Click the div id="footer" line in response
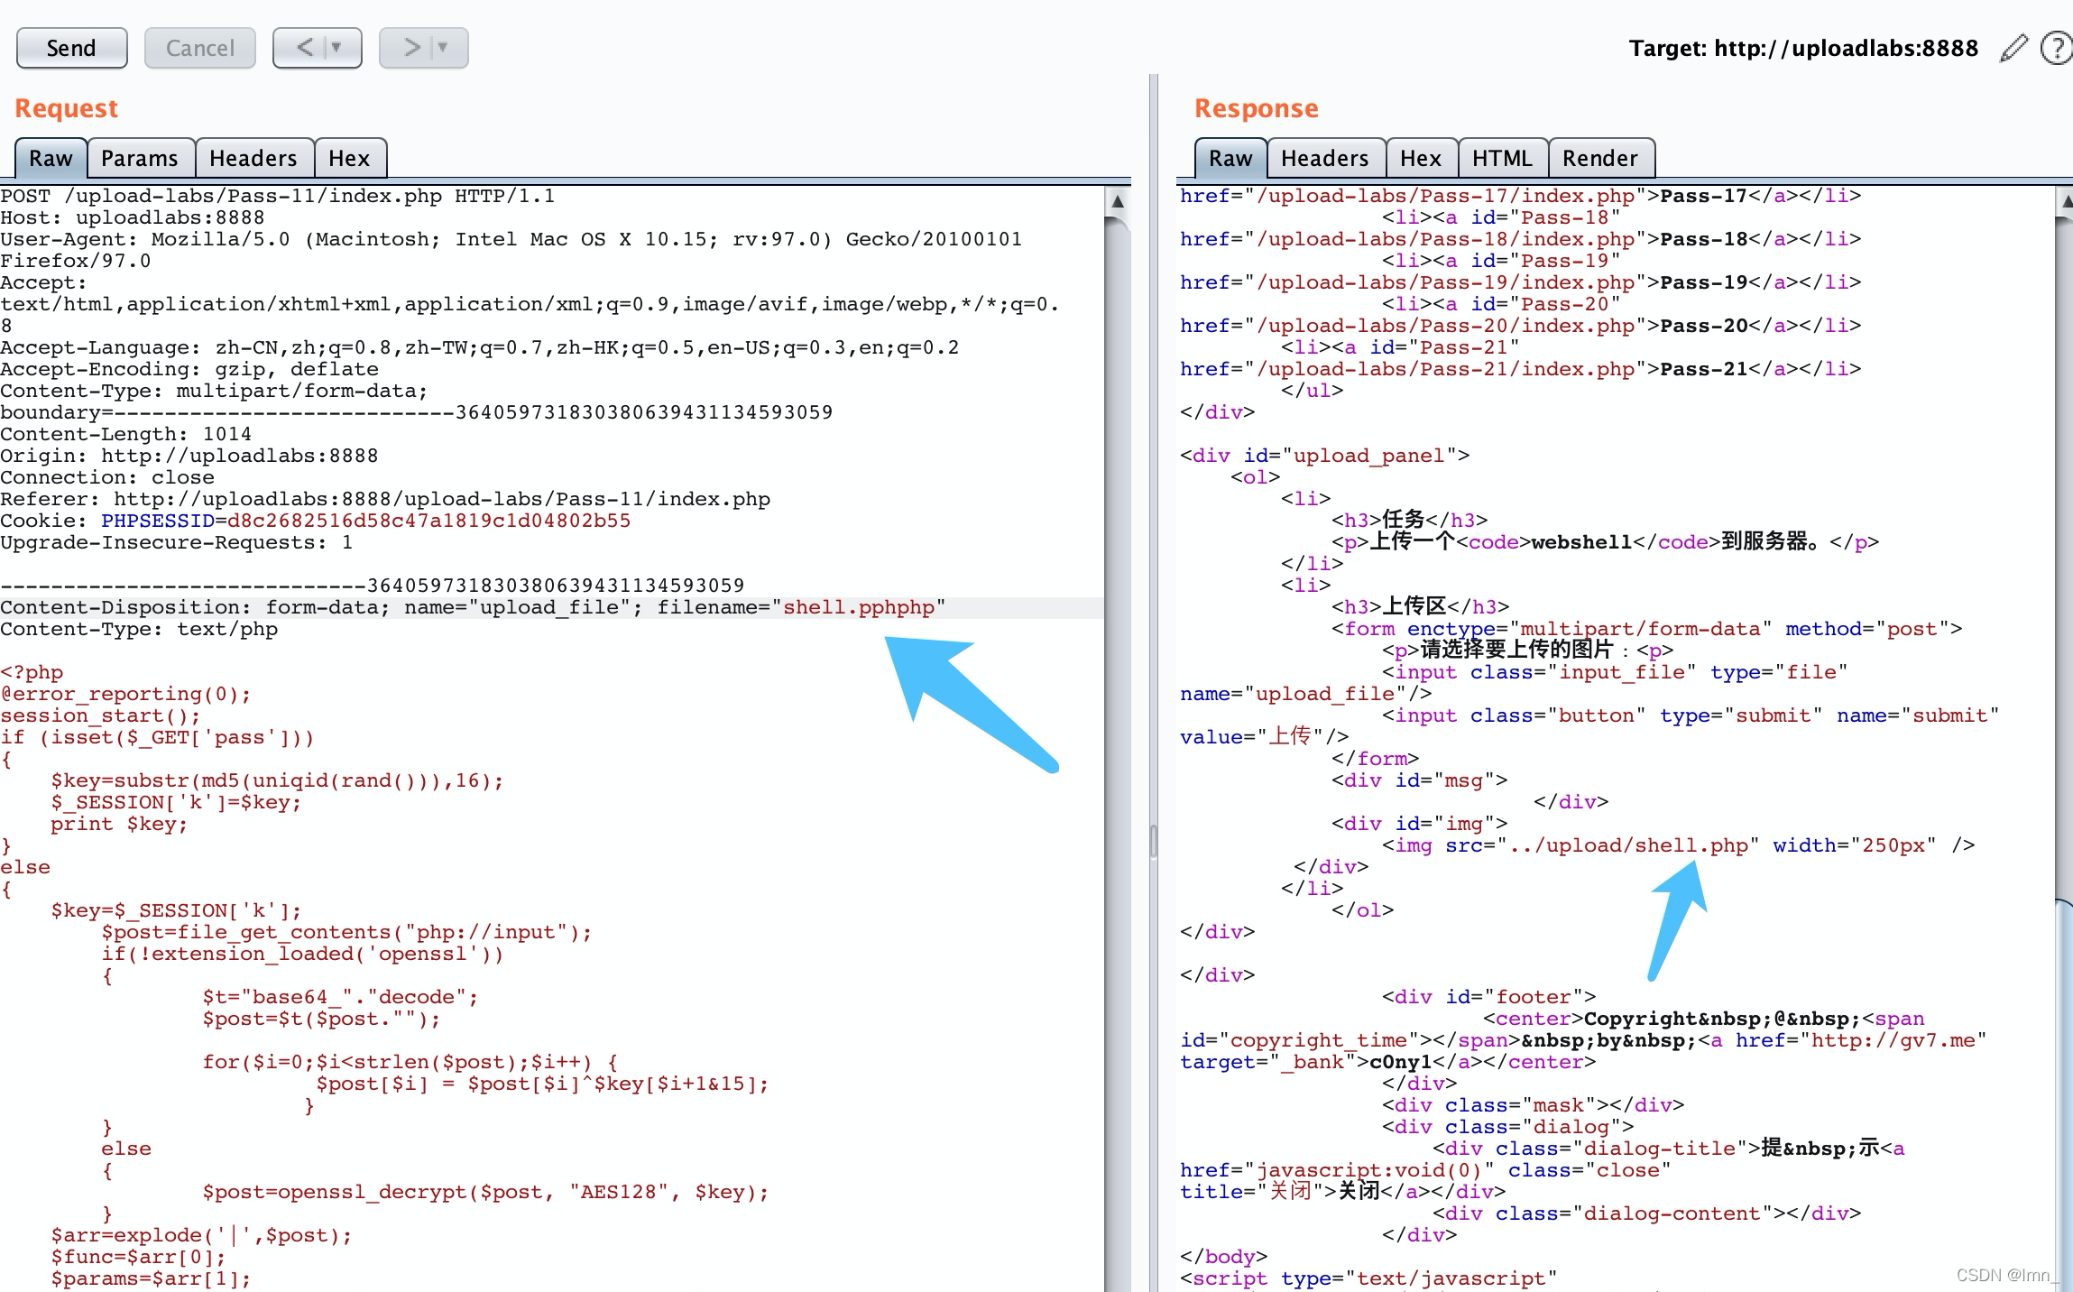The image size is (2073, 1292). pos(1489,997)
